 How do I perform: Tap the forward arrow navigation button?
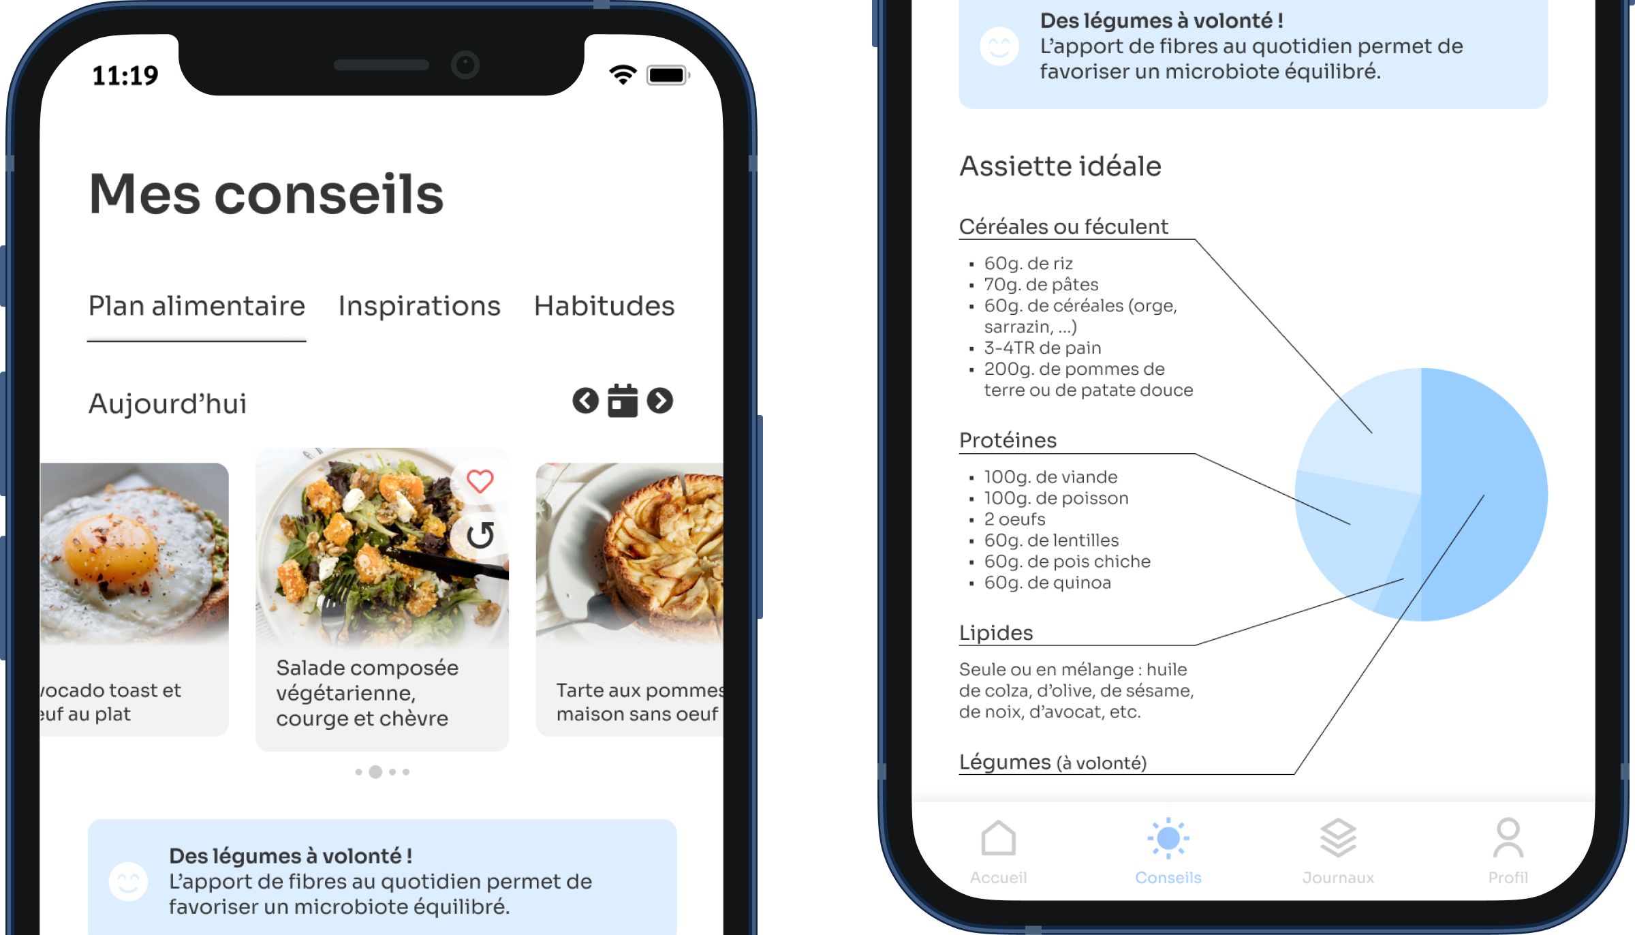(x=663, y=400)
